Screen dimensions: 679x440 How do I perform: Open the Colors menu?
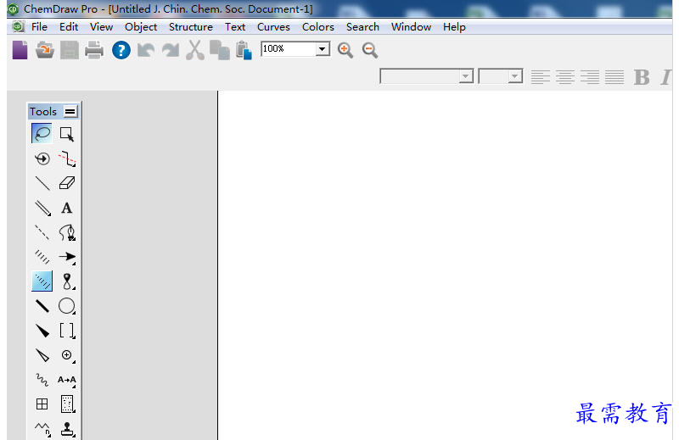pos(318,27)
